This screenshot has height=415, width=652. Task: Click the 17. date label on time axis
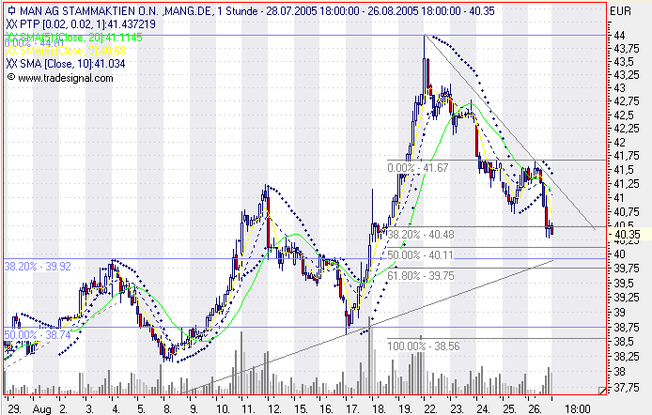point(352,408)
